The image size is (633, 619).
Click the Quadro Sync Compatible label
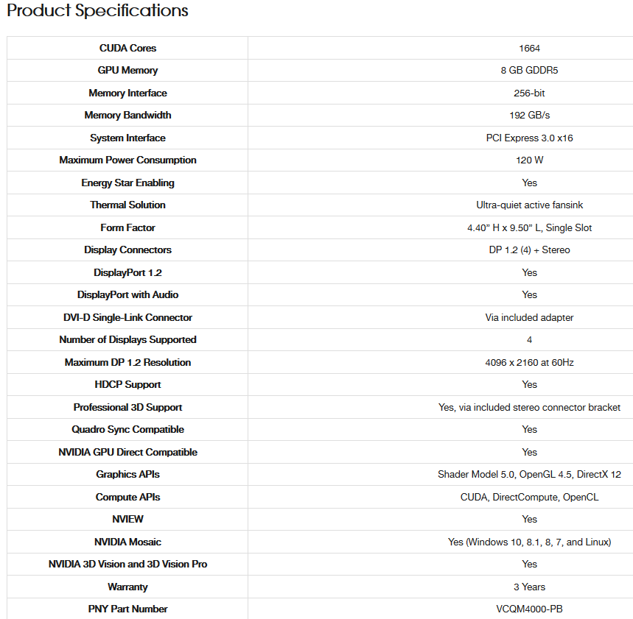pos(127,429)
